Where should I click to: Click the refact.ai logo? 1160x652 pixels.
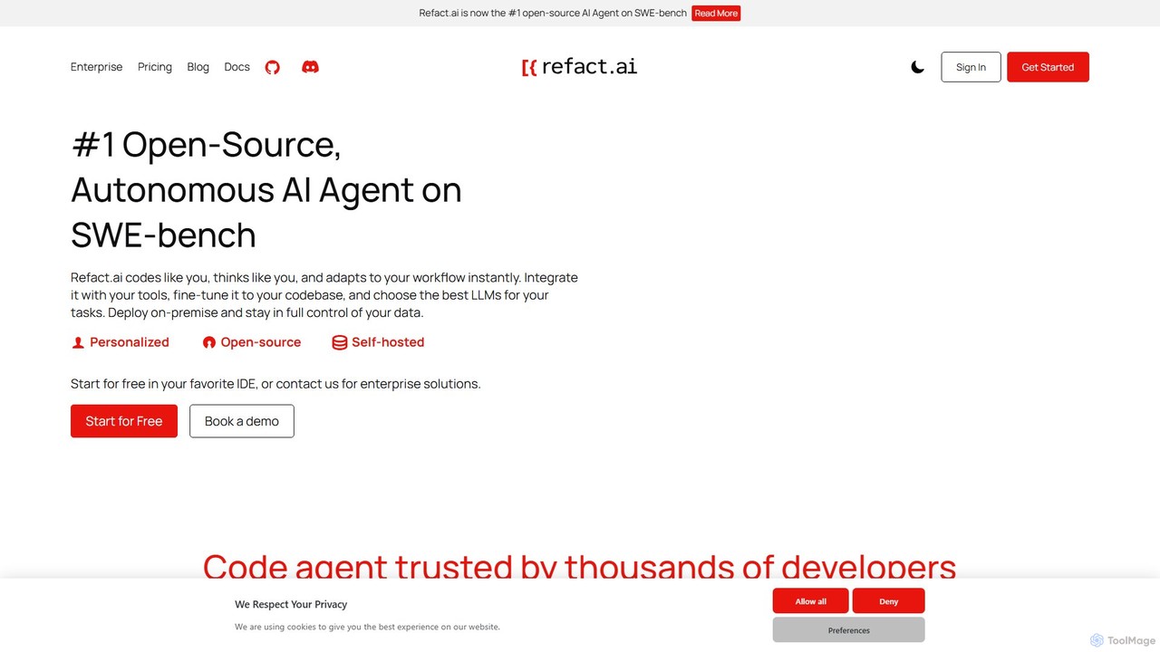[580, 67]
